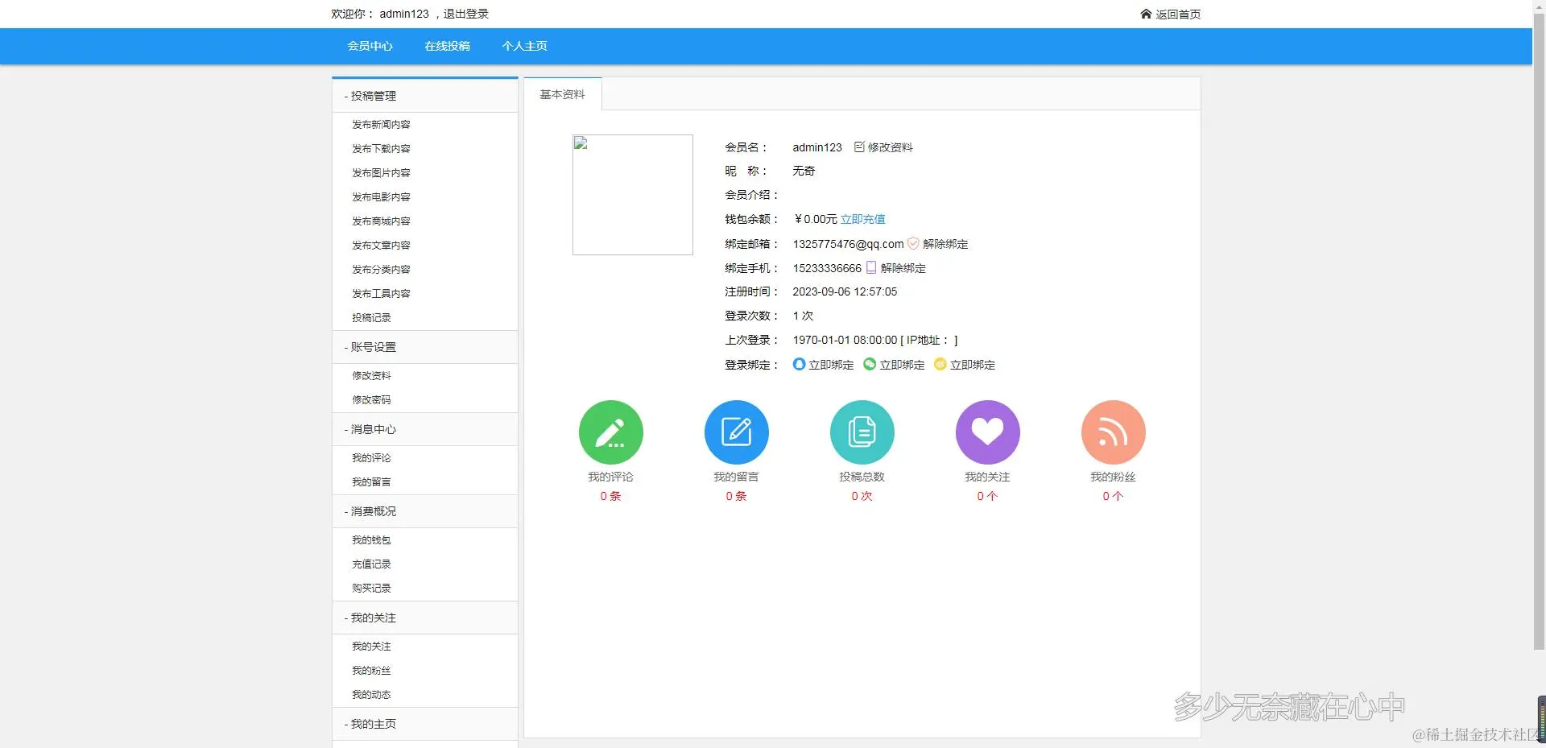1546x748 pixels.
Task: Click the pencil icon above 我的评论
Action: (x=610, y=432)
